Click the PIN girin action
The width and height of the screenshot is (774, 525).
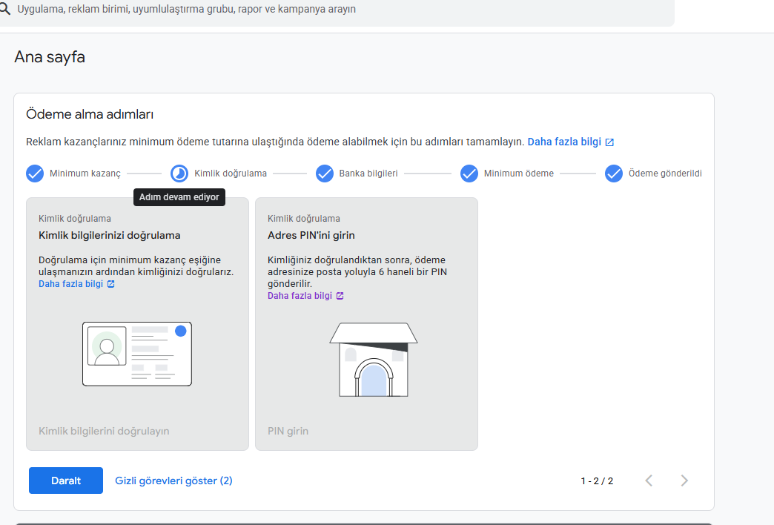point(288,431)
